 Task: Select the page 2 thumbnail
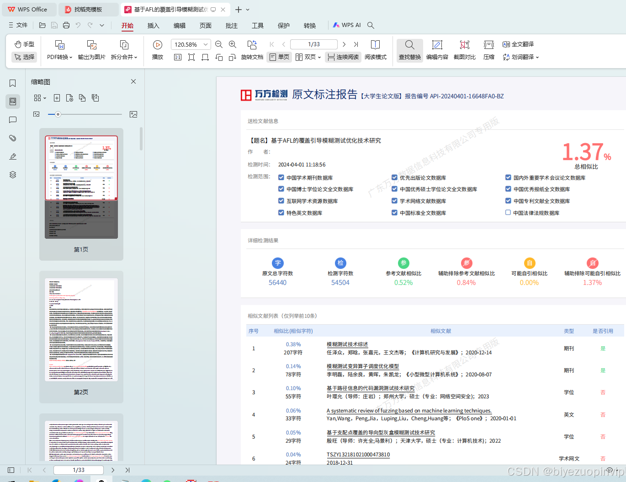click(81, 329)
